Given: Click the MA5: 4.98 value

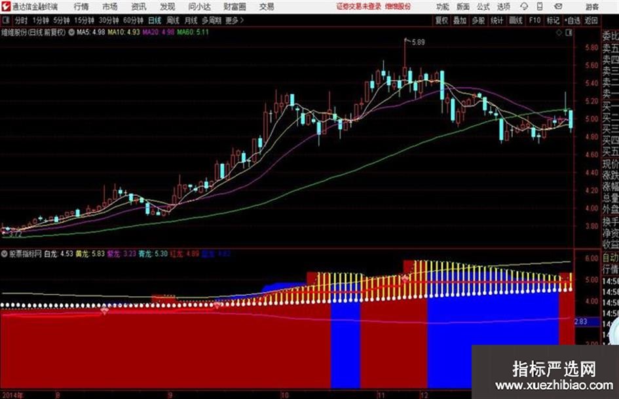Looking at the screenshot, I should coord(91,32).
